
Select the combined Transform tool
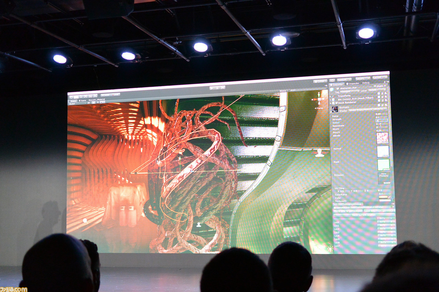point(95,96)
